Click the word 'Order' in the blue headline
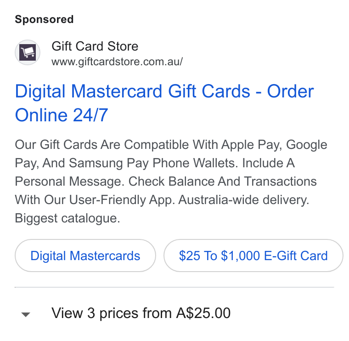The width and height of the screenshot is (349, 341). point(291,91)
